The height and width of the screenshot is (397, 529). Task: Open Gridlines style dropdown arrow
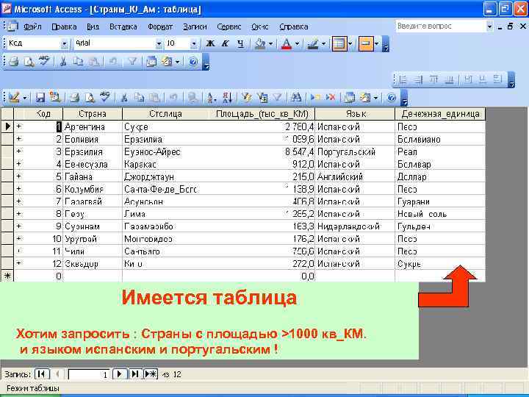350,43
